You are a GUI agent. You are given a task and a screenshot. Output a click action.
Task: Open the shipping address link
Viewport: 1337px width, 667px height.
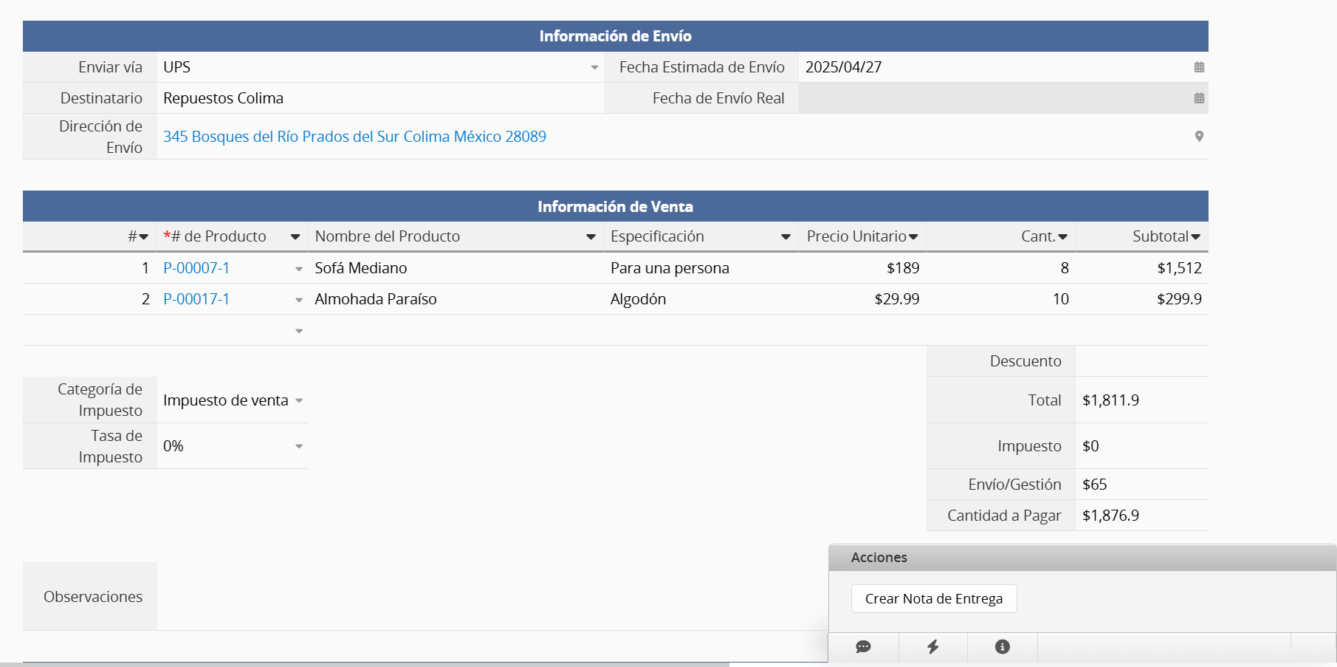(x=354, y=137)
